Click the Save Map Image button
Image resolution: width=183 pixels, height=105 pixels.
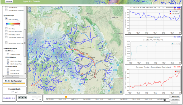tap(175, 97)
